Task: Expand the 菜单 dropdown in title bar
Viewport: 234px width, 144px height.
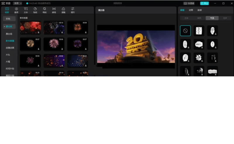Action: [x=18, y=3]
